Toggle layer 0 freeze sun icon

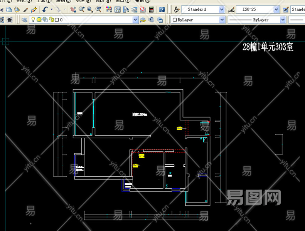39,20
